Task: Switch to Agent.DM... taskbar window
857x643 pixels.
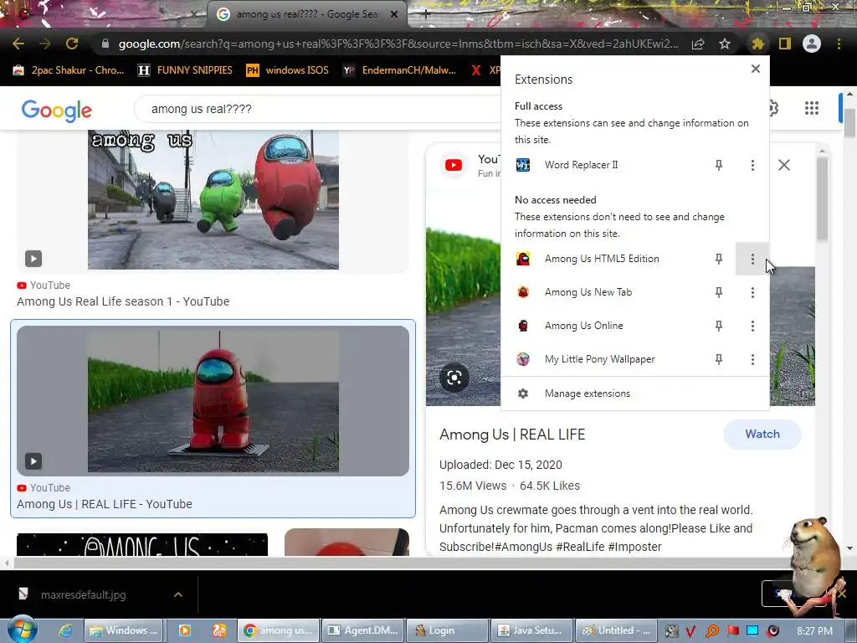Action: tap(363, 630)
